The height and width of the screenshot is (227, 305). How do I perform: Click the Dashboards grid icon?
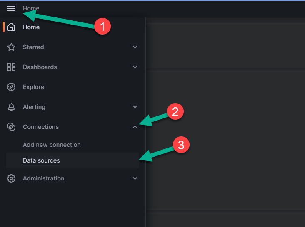coord(11,67)
